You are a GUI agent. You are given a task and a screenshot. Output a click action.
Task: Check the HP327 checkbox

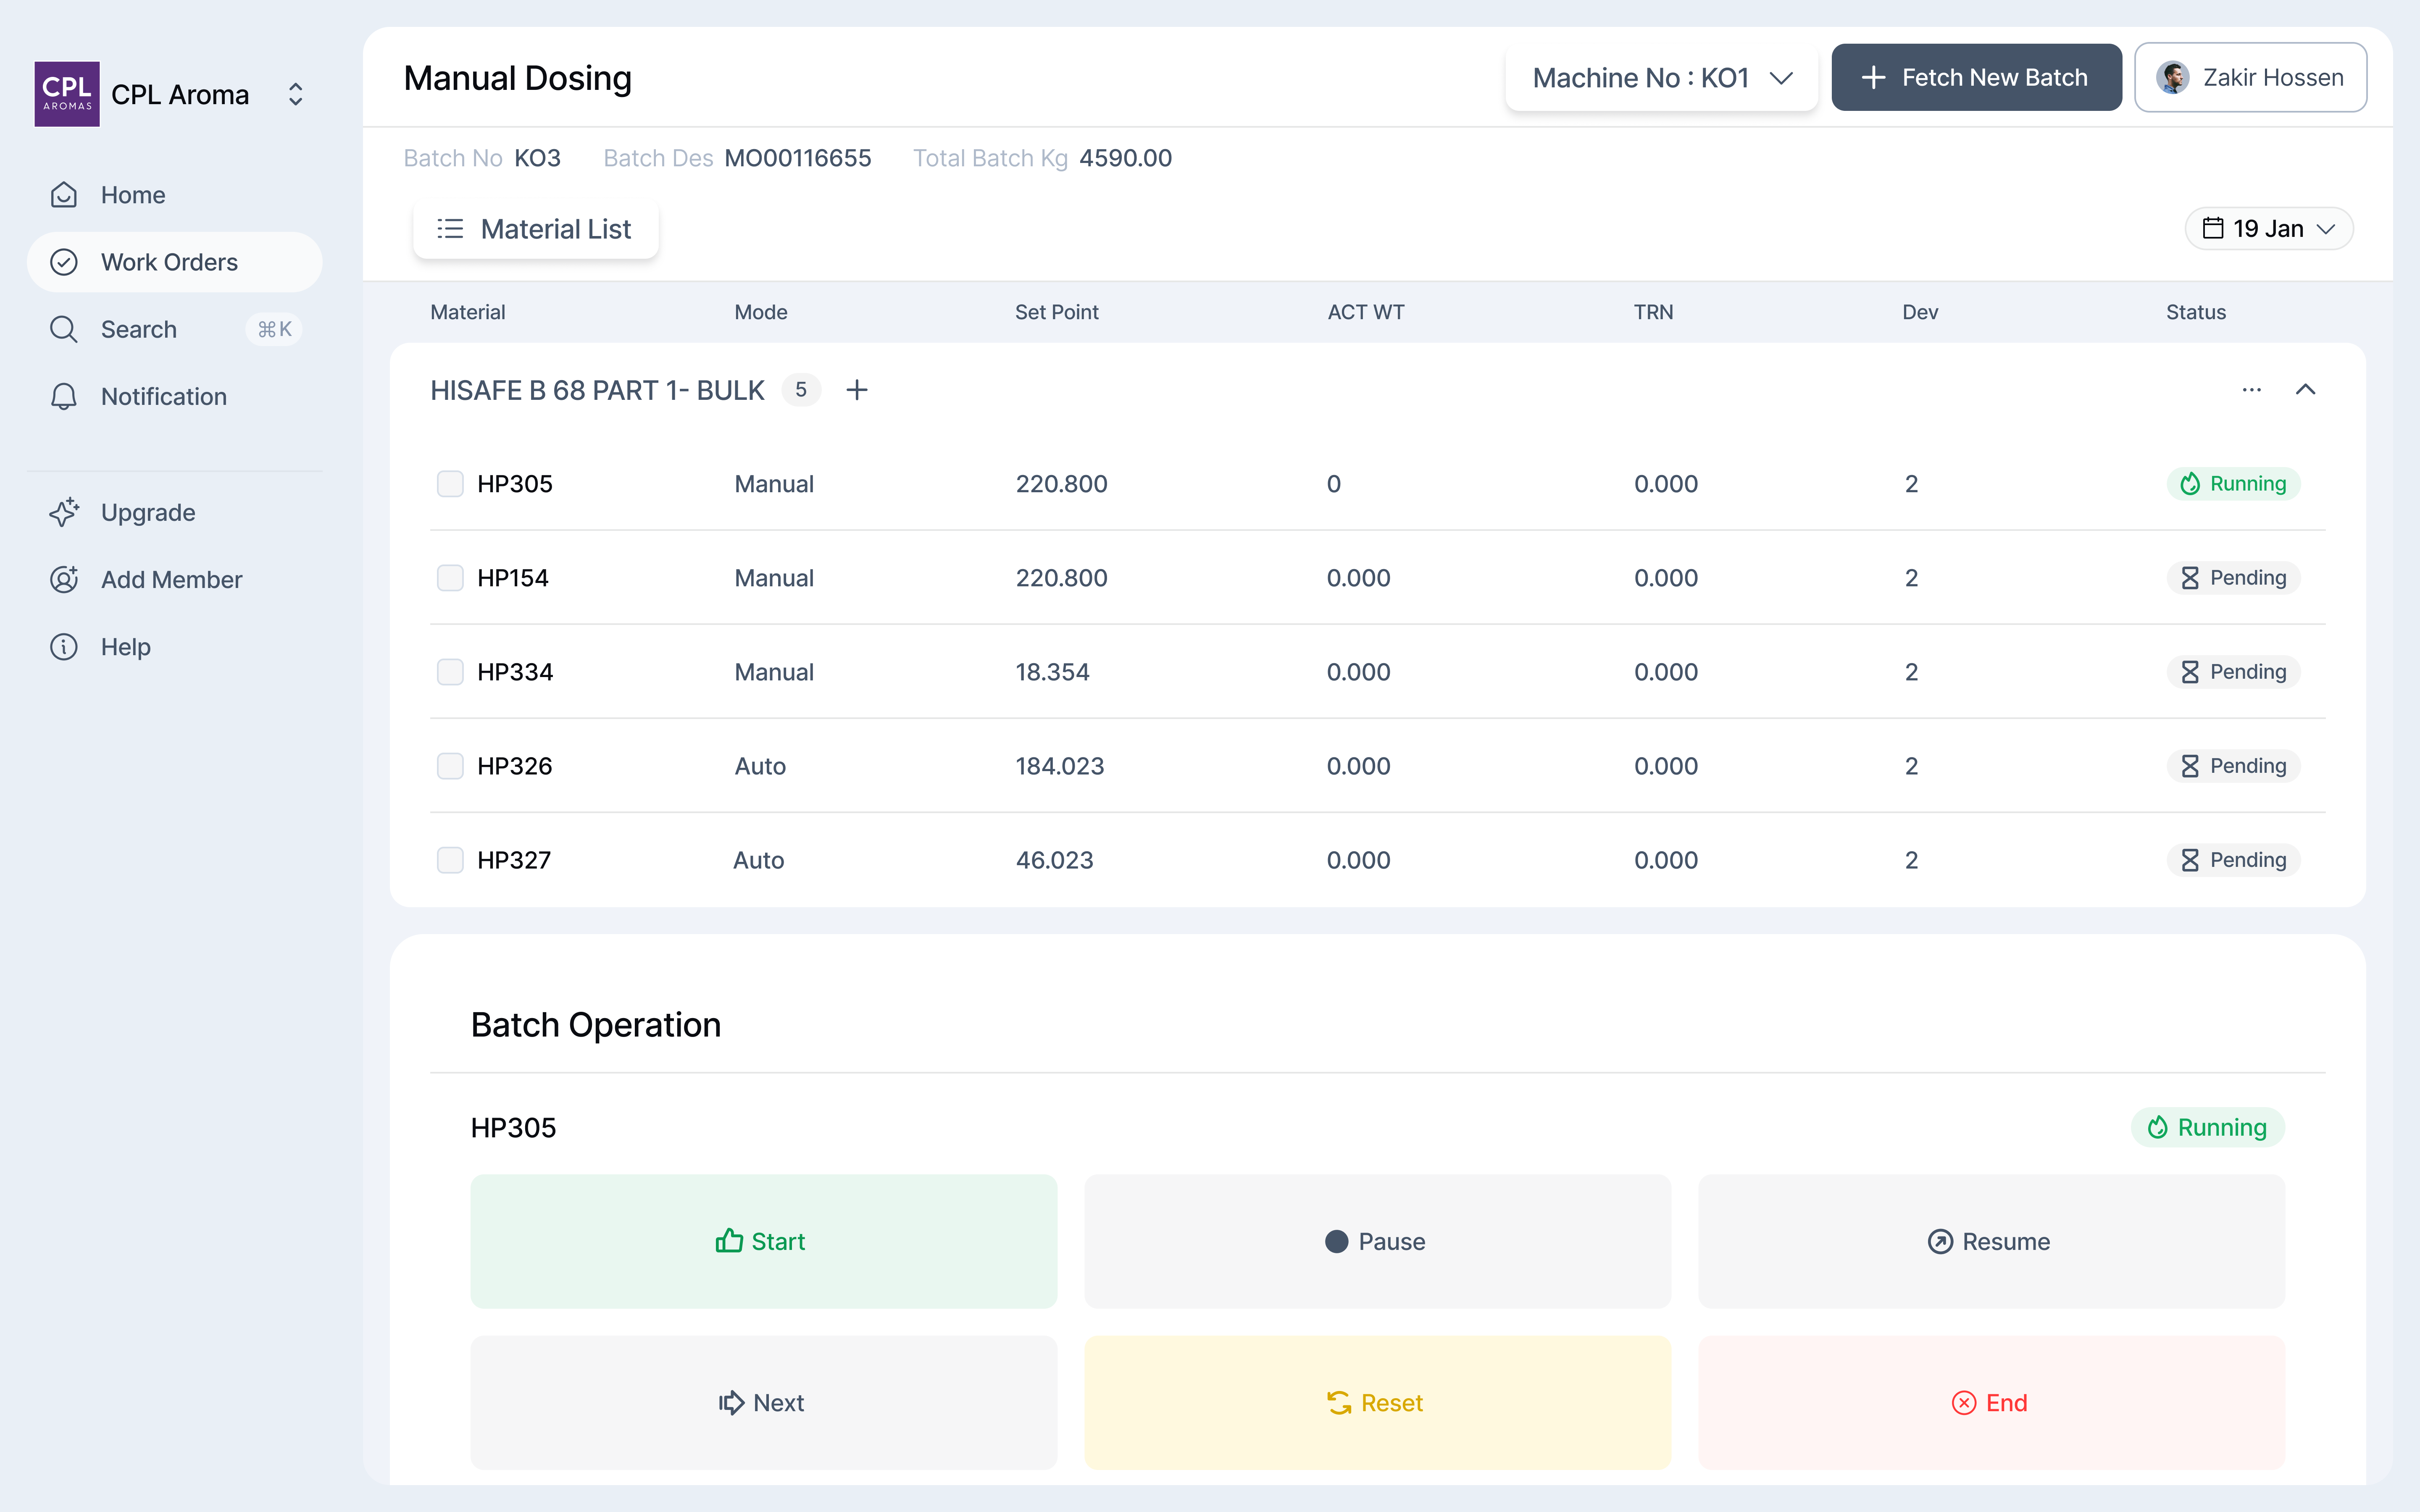click(450, 860)
